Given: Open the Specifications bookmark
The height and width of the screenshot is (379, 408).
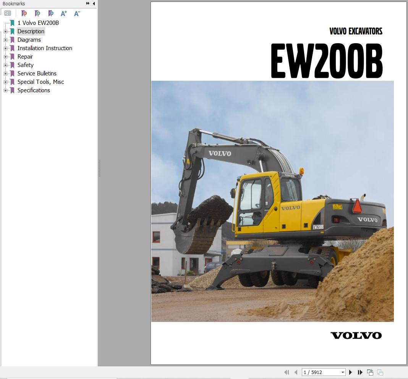Looking at the screenshot, I should (34, 90).
